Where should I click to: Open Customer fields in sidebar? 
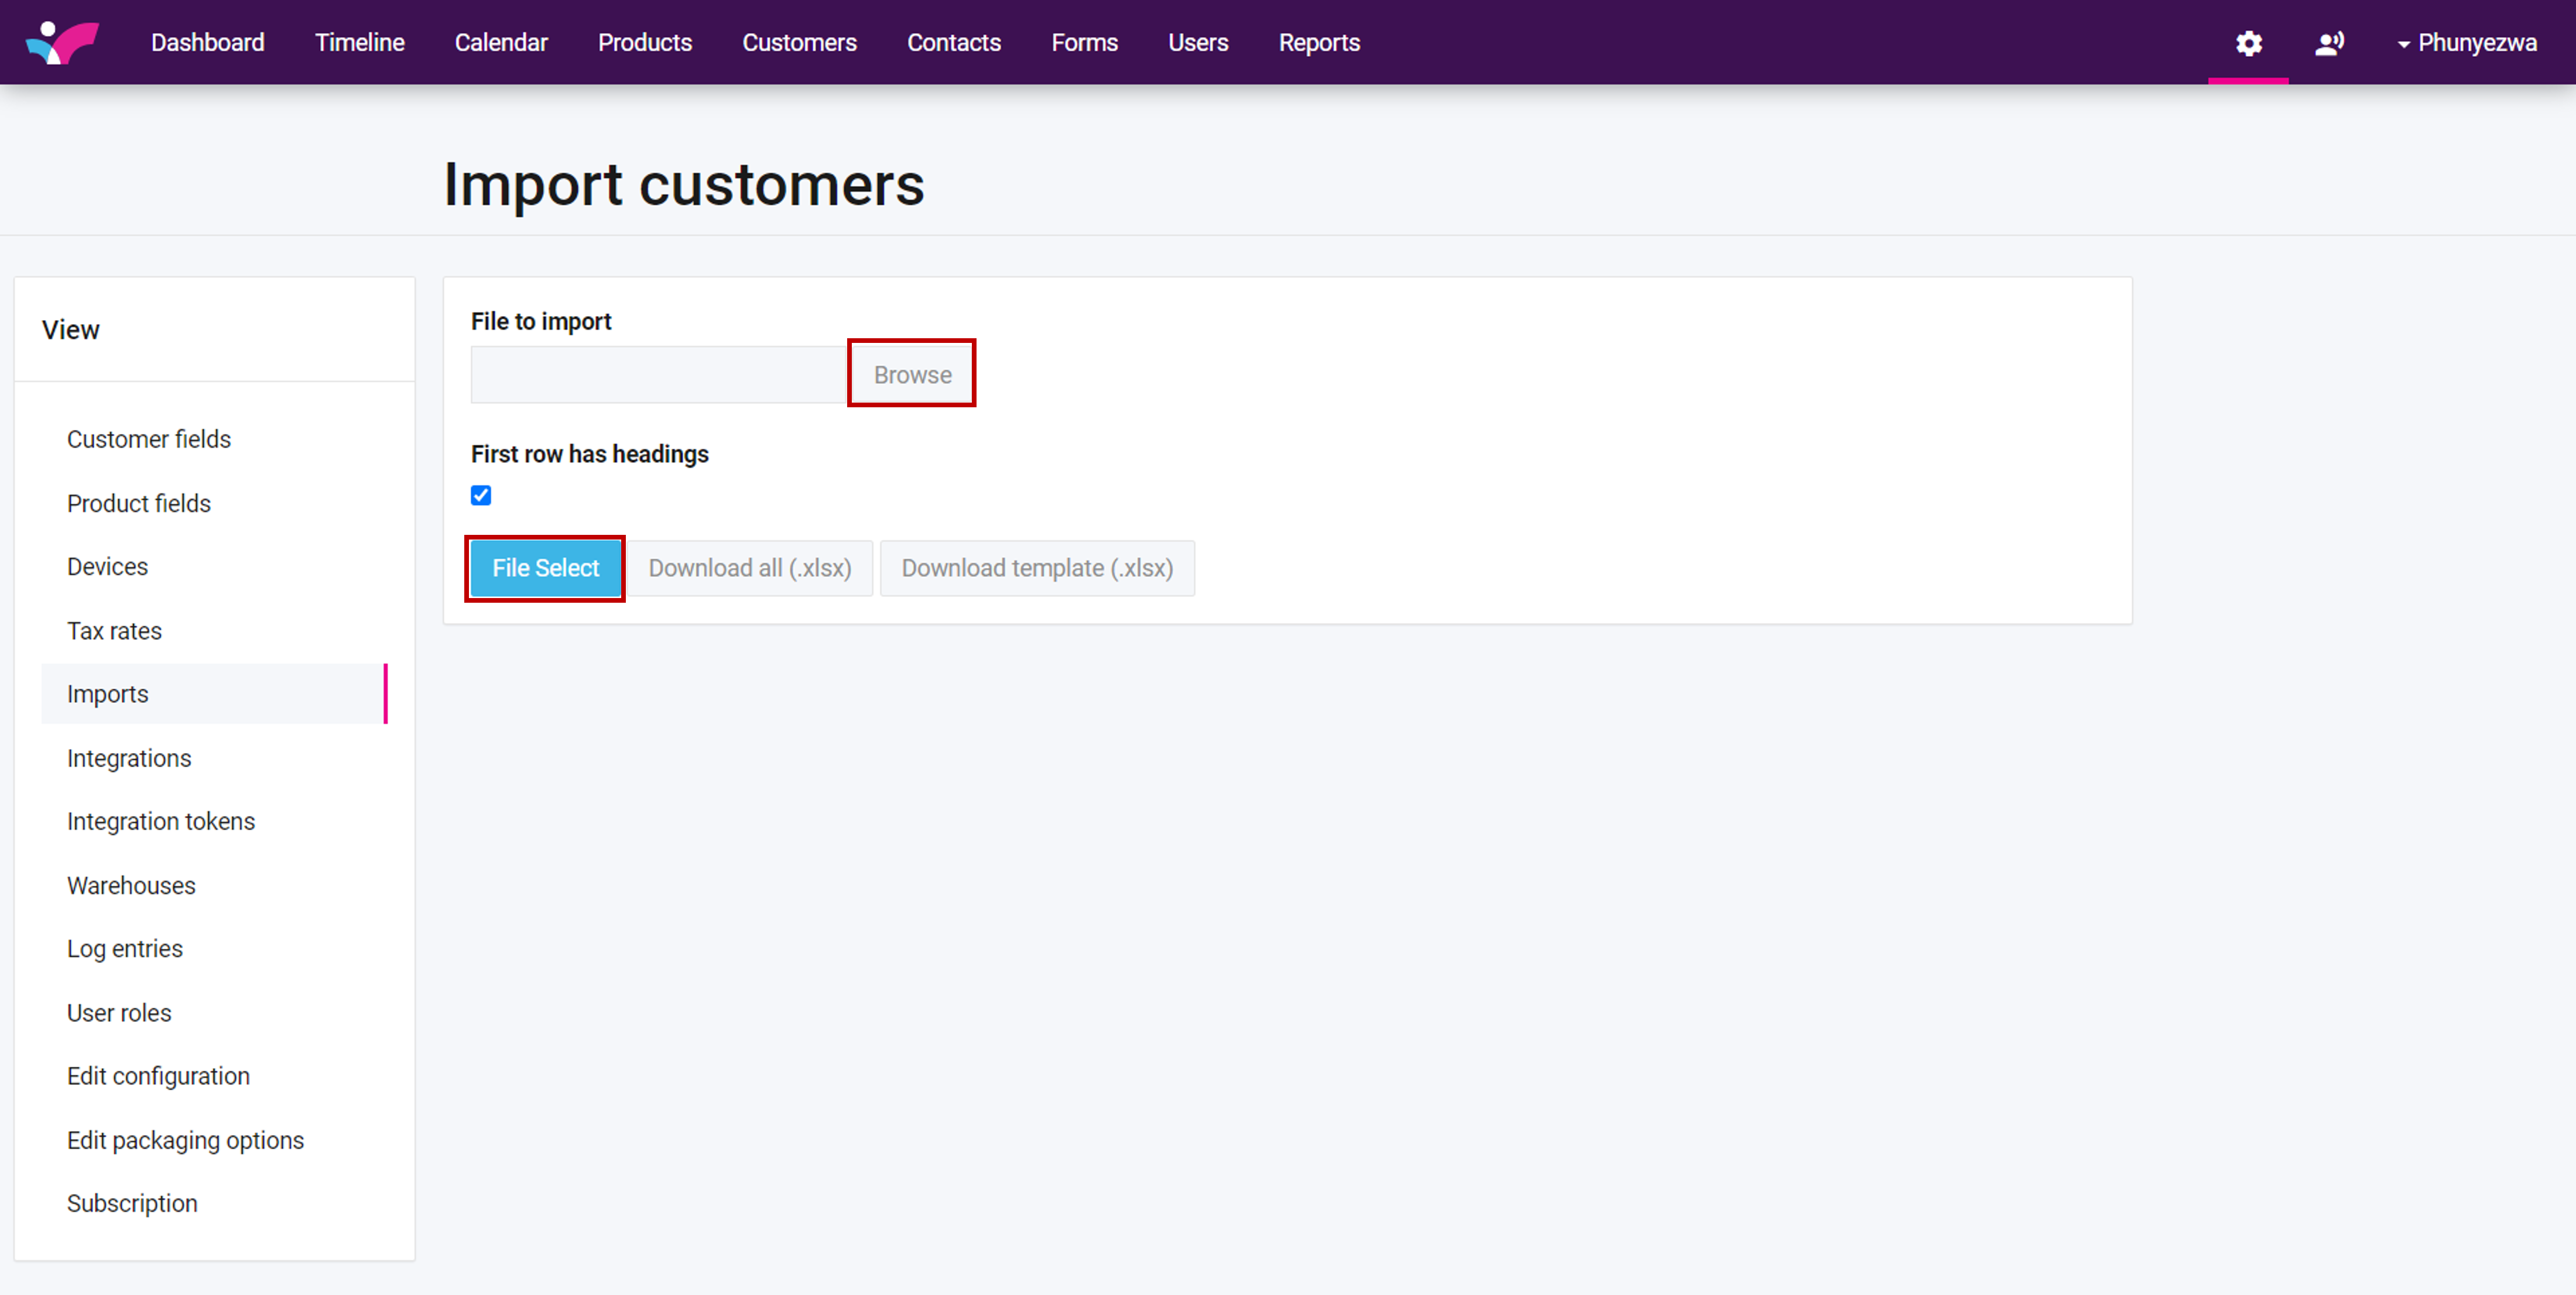tap(148, 439)
